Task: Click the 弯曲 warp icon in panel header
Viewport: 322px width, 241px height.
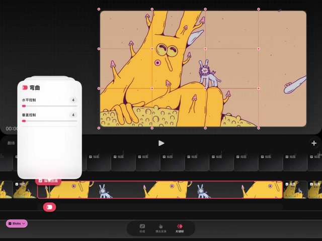Action: point(25,88)
